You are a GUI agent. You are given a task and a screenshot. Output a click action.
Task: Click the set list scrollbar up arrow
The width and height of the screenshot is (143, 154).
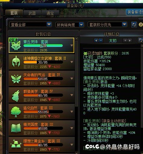tap(77, 39)
